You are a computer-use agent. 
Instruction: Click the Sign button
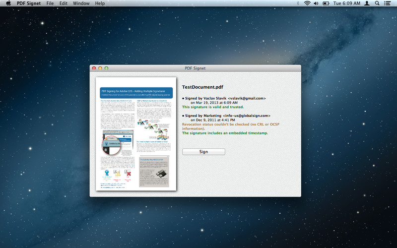click(203, 152)
